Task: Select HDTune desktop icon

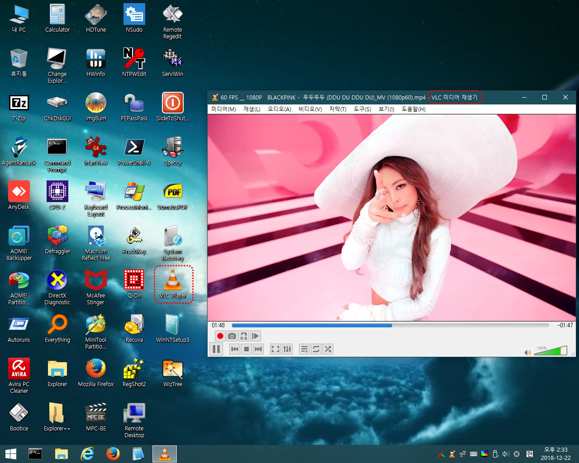Action: (96, 19)
